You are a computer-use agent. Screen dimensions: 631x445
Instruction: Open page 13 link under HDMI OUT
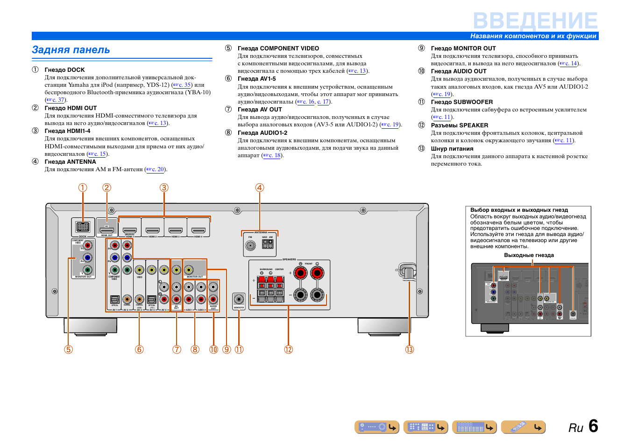tap(158, 123)
